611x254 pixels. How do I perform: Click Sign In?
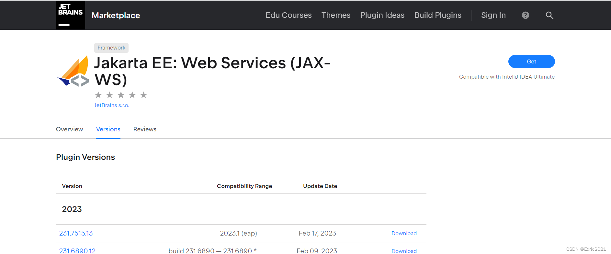pyautogui.click(x=493, y=15)
